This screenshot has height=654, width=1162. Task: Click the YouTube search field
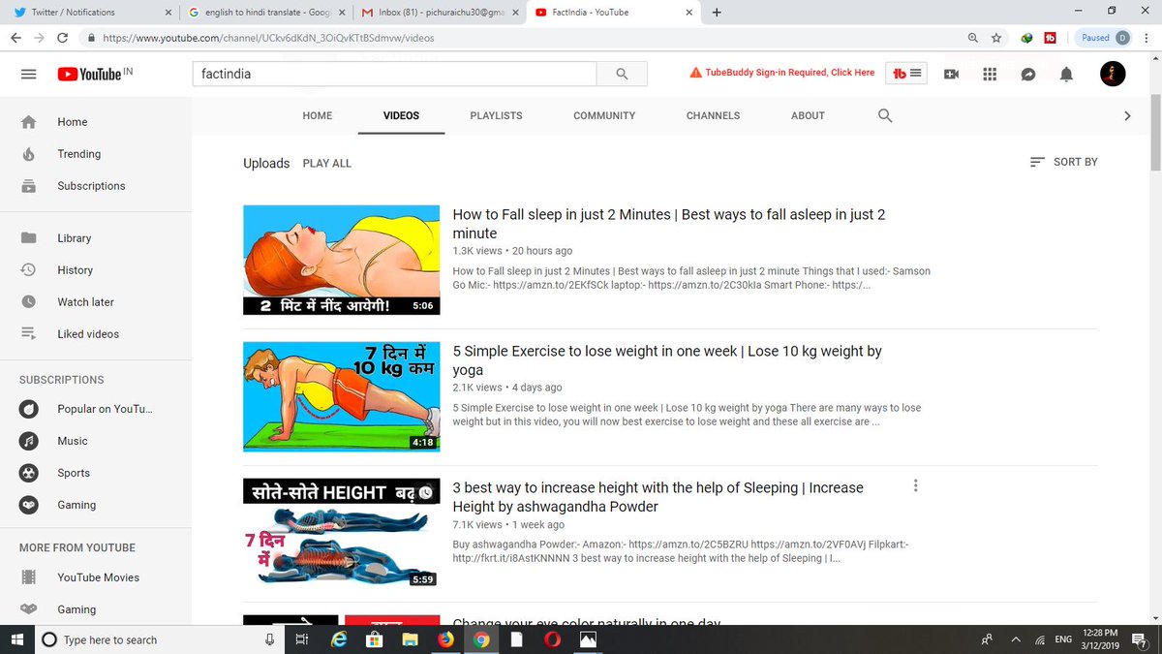click(394, 74)
